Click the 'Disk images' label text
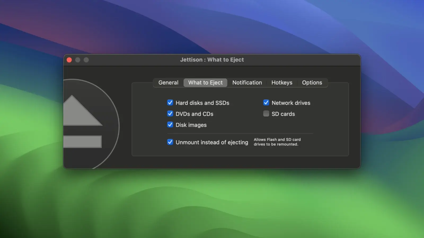The width and height of the screenshot is (424, 238). (191, 125)
